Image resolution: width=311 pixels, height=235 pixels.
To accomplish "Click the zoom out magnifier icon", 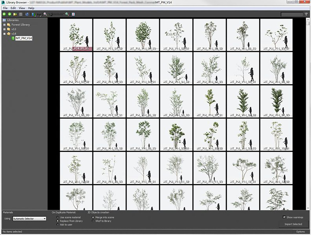I will click(x=45, y=14).
